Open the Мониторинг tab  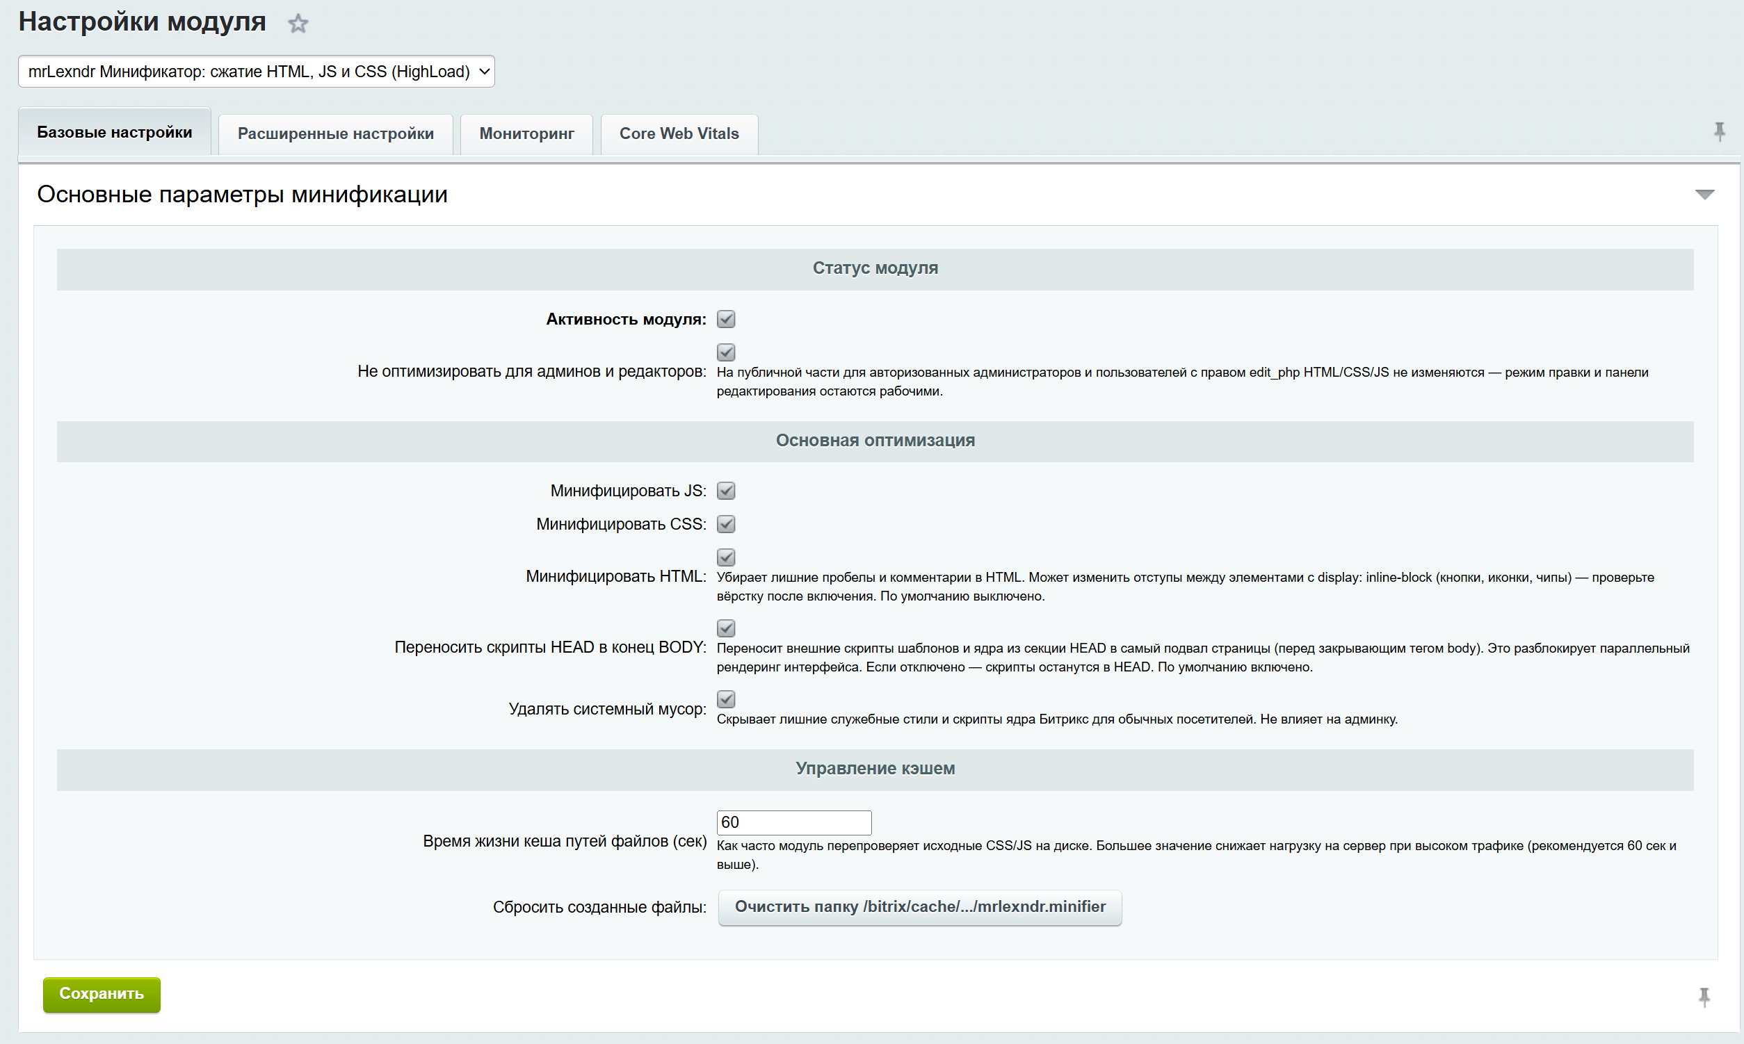coord(526,133)
